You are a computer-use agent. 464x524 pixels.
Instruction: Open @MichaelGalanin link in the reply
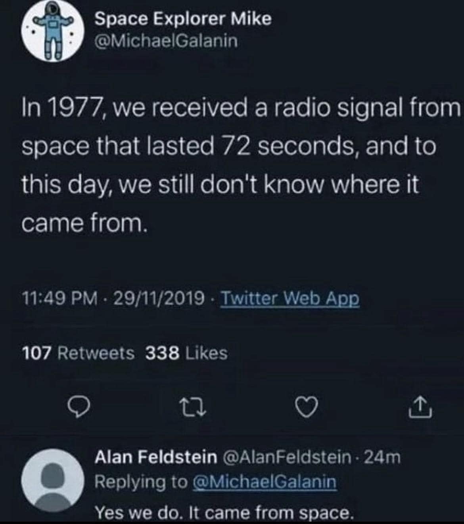(264, 482)
